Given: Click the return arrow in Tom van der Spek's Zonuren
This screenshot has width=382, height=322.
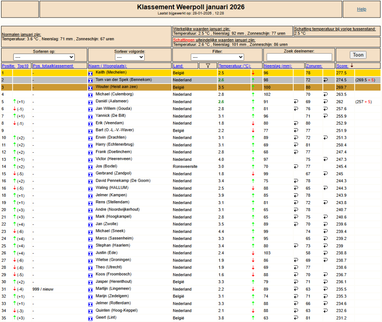Looking at the screenshot, I should coord(325,80).
